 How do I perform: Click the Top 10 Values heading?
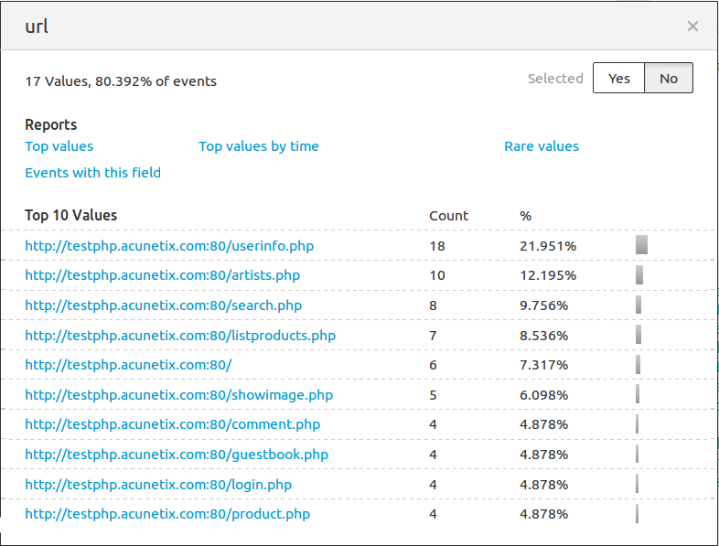click(x=71, y=216)
